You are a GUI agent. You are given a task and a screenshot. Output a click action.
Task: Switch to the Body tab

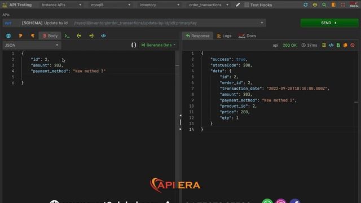click(x=50, y=36)
